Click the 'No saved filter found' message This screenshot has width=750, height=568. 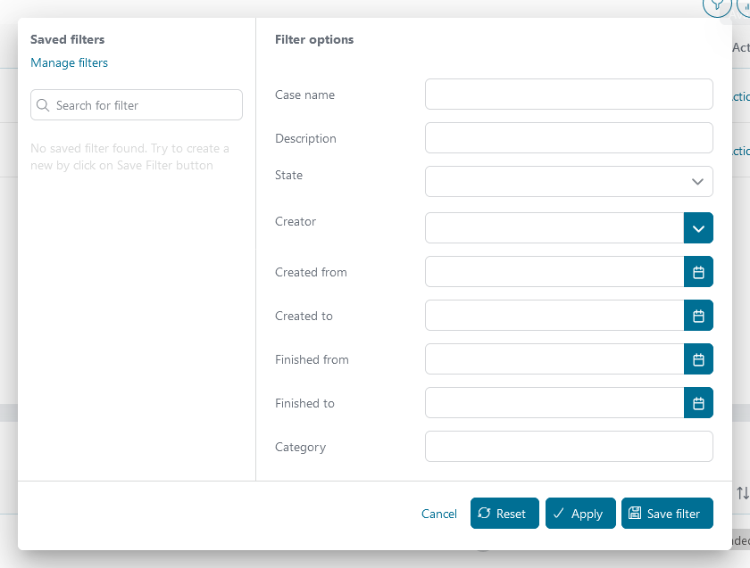click(129, 157)
